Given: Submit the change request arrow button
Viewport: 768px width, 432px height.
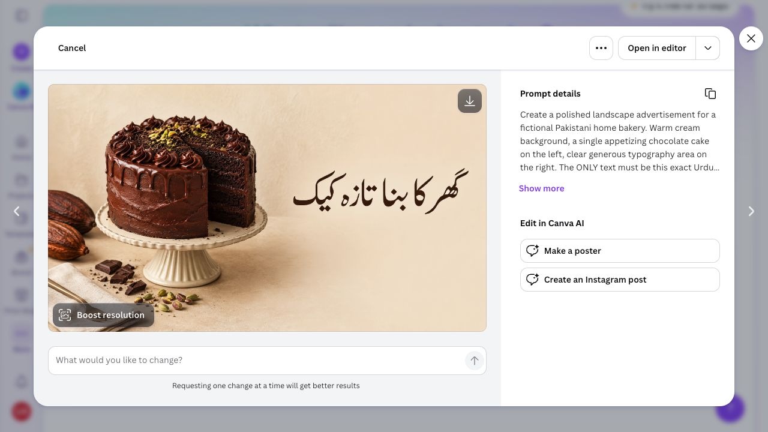Looking at the screenshot, I should coord(474,361).
